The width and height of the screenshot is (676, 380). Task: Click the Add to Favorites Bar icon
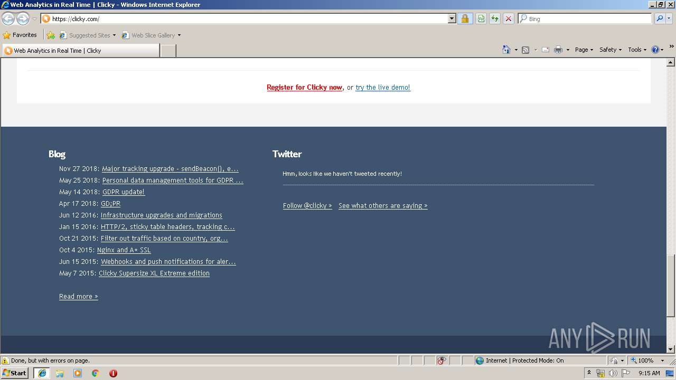51,35
